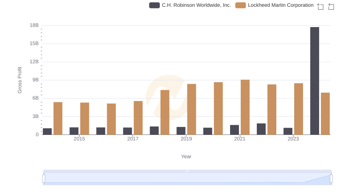The height and width of the screenshot is (195, 339).
Task: Click the 18B y-axis label
Action: pos(34,25)
